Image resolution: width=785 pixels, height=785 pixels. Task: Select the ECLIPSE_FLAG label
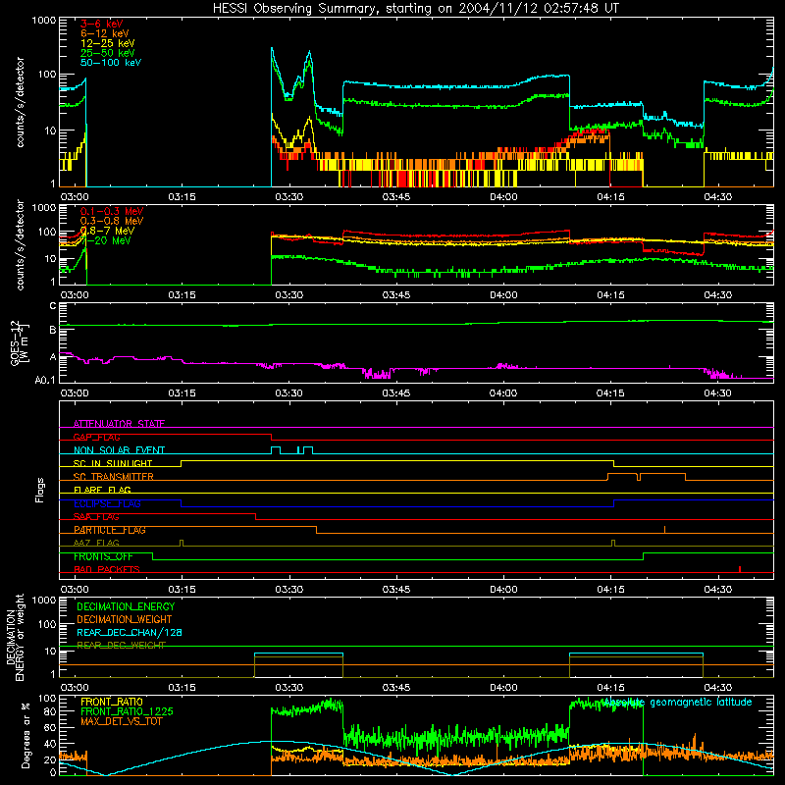point(107,503)
